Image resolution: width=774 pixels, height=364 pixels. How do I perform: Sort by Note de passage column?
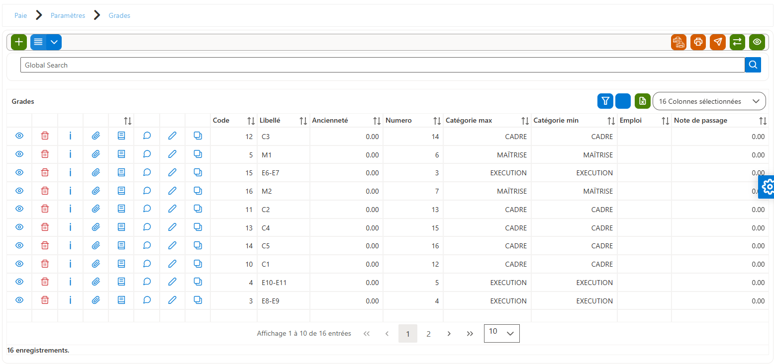tap(763, 121)
